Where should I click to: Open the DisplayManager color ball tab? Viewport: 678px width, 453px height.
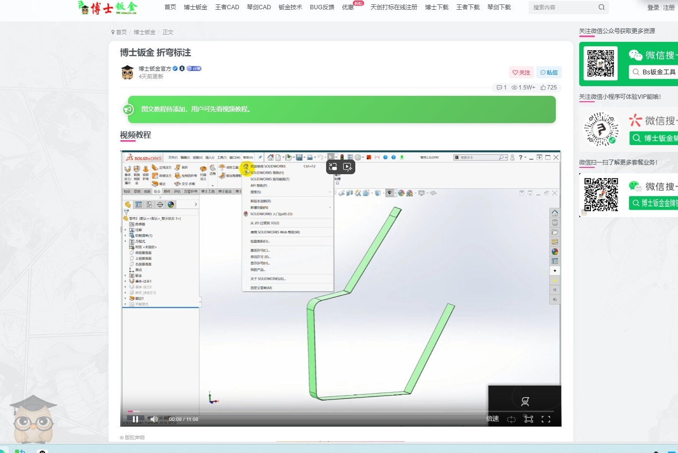tap(171, 205)
